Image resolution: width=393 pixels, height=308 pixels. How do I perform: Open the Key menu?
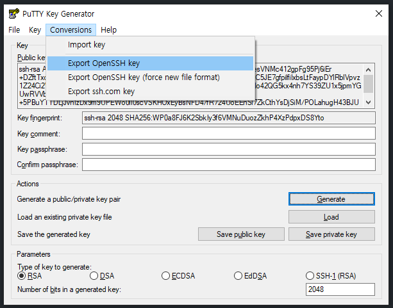(x=35, y=30)
